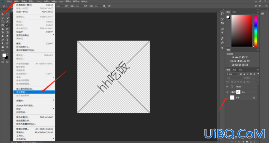Expand the group 1 layer folder
This screenshot has width=269, height=143.
tap(230, 92)
